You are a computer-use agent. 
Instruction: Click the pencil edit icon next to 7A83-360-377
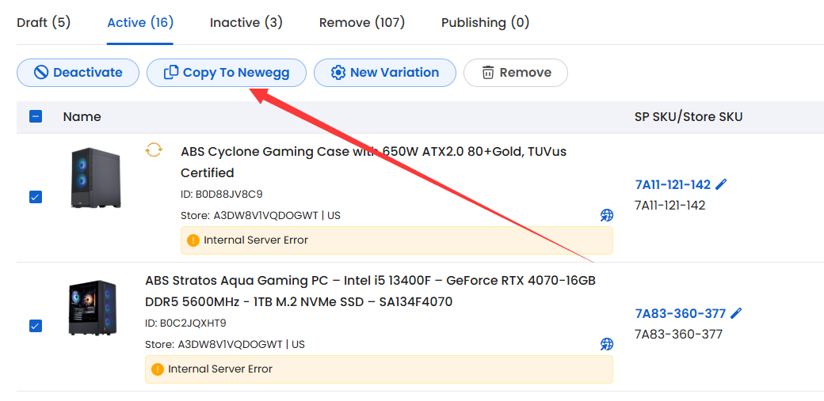[736, 313]
